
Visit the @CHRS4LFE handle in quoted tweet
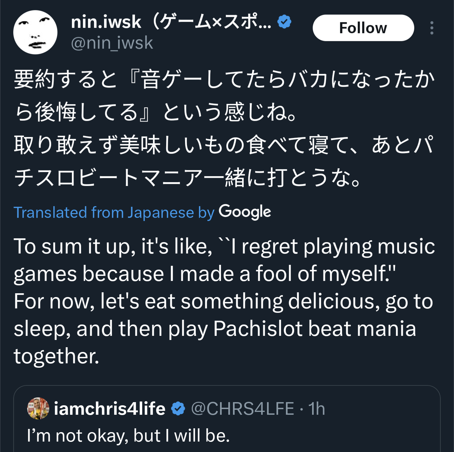click(242, 408)
